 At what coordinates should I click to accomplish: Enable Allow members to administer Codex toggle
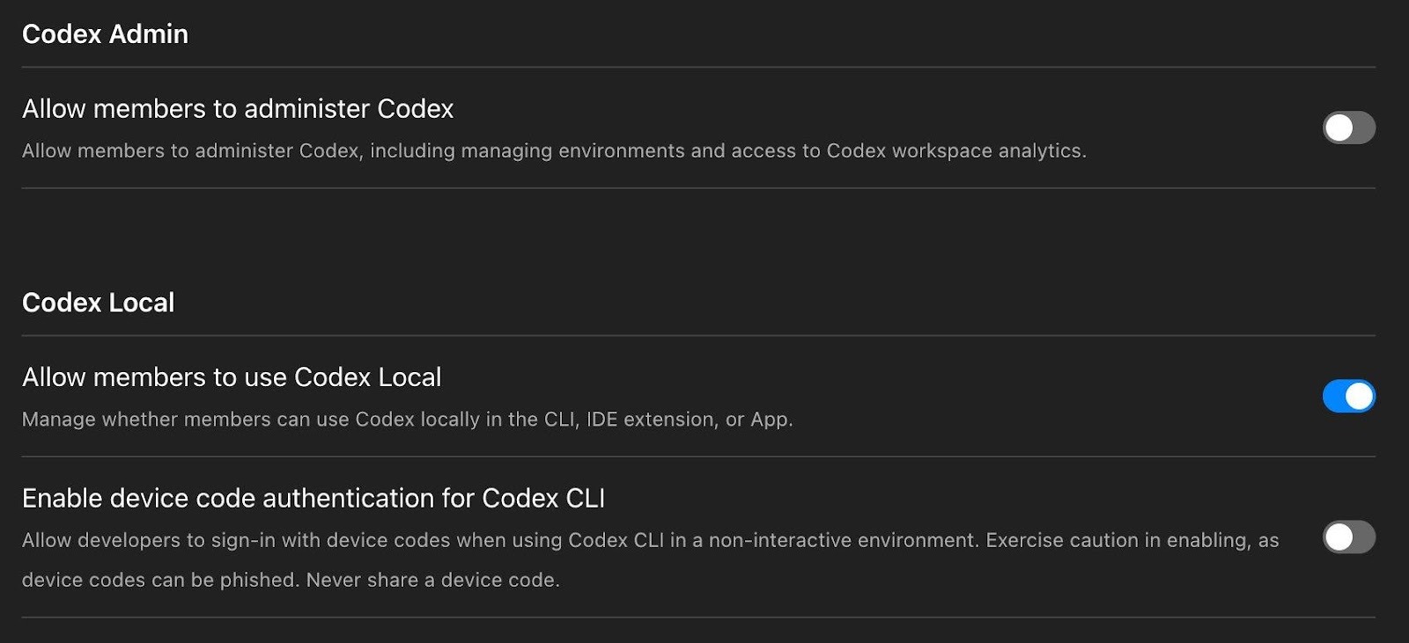(1348, 128)
